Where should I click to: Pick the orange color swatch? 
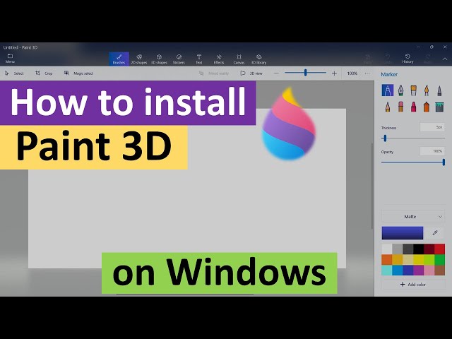[x=386, y=259]
